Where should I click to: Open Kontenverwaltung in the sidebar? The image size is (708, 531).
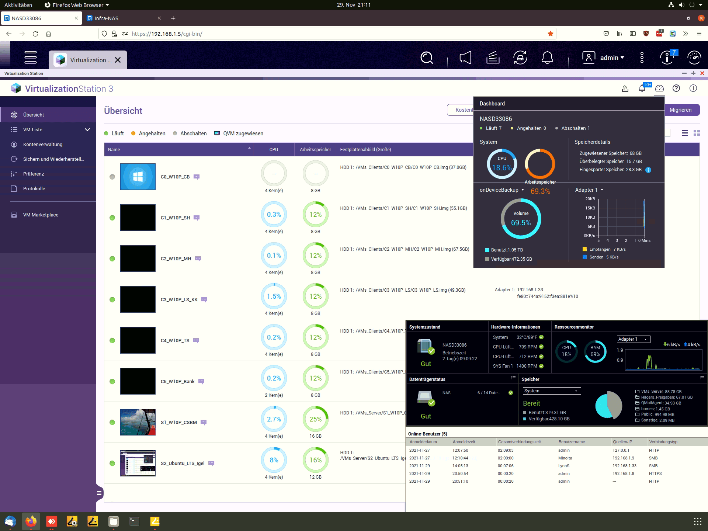pos(48,144)
